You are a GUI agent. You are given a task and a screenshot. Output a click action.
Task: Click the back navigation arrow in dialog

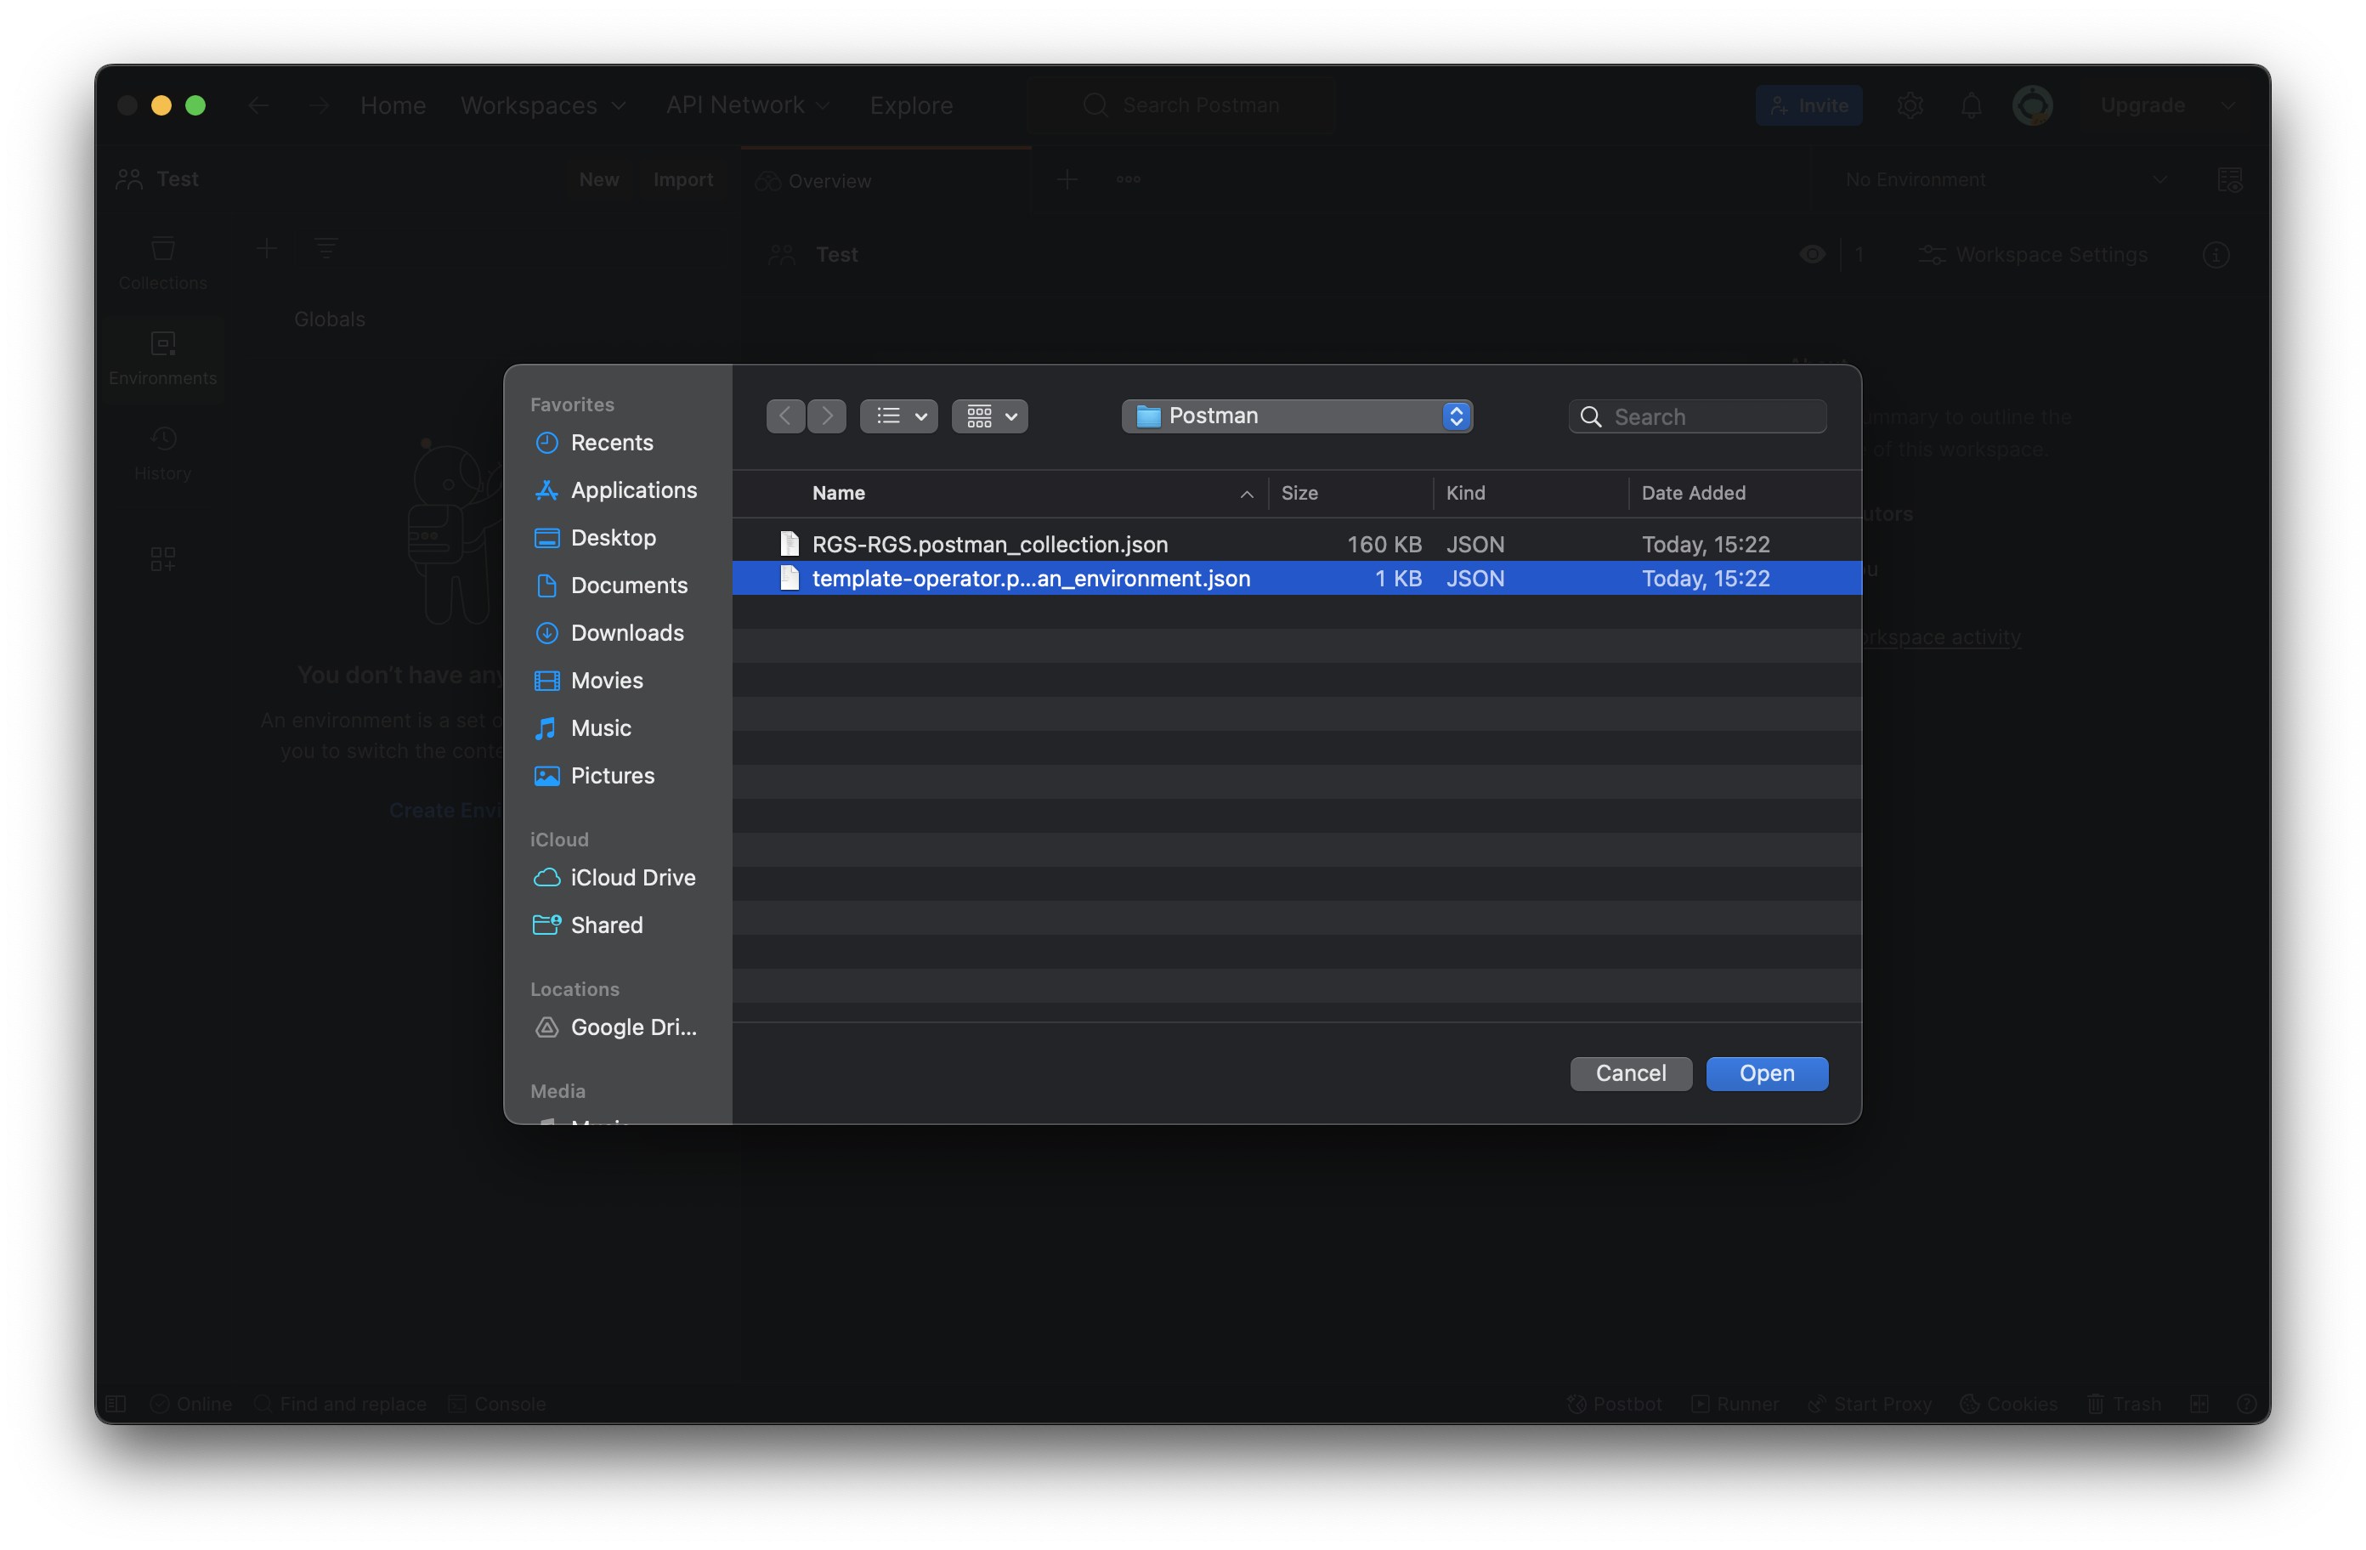click(785, 416)
